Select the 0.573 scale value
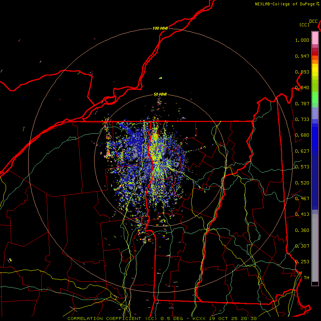This screenshot has height=321, width=321. (302, 167)
